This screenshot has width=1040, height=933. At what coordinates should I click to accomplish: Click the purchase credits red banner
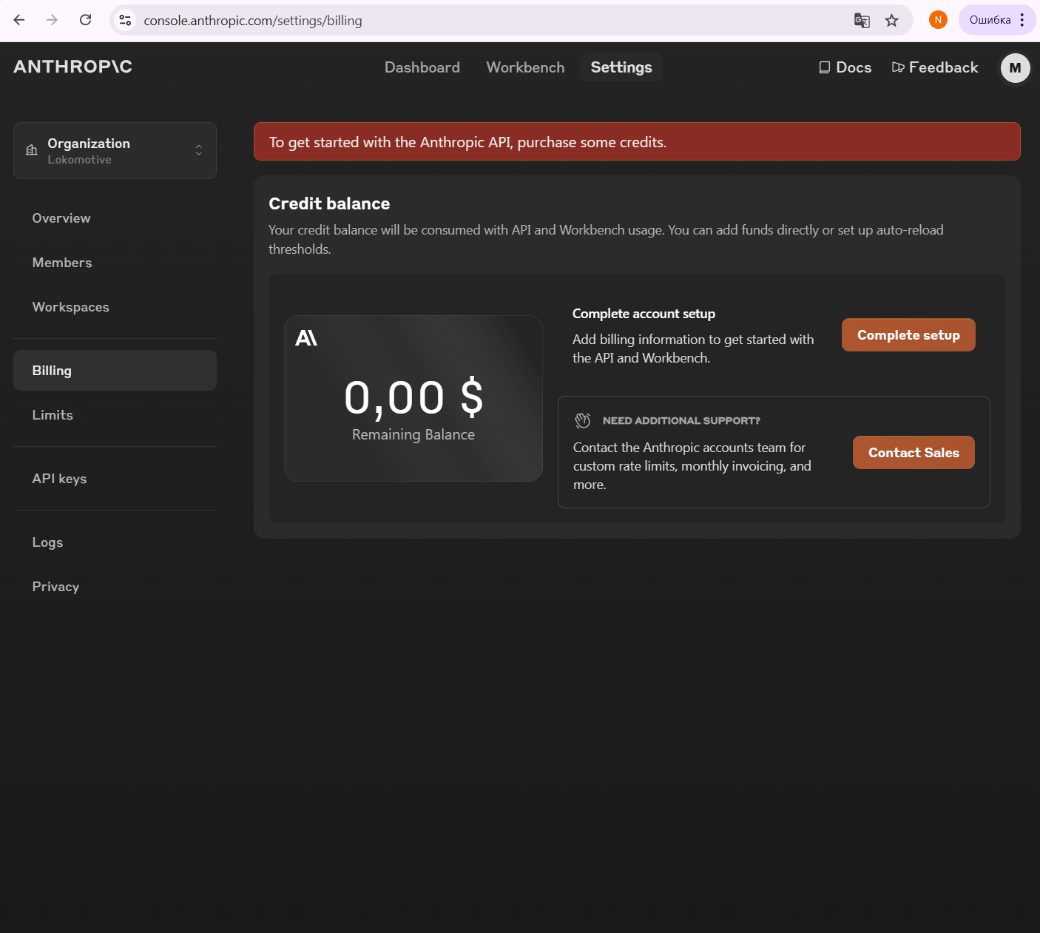[637, 141]
